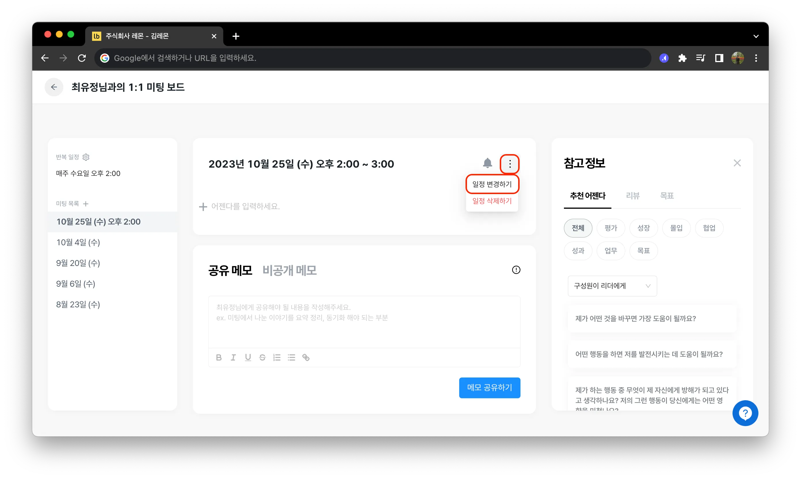The height and width of the screenshot is (479, 801).
Task: Select the 몰입 filter chip
Action: tap(676, 228)
